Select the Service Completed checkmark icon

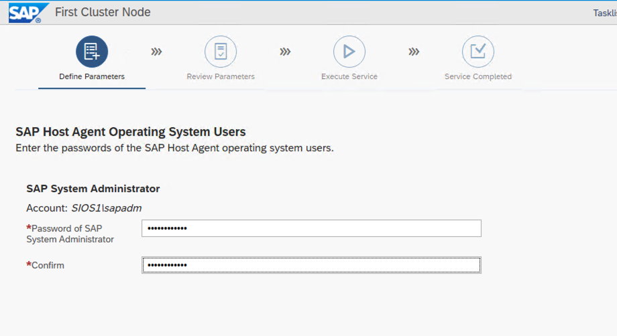pyautogui.click(x=478, y=52)
